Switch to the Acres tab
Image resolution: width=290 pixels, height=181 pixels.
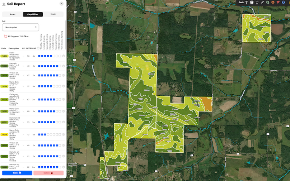[x=13, y=14]
